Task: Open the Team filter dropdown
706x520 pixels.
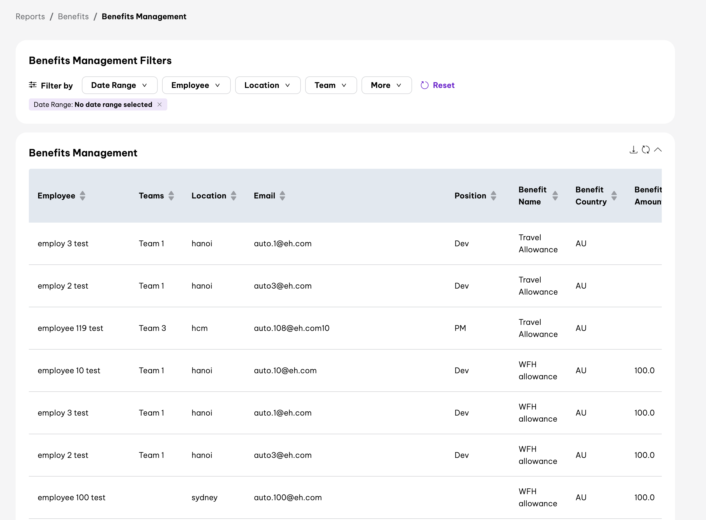Action: pyautogui.click(x=331, y=85)
